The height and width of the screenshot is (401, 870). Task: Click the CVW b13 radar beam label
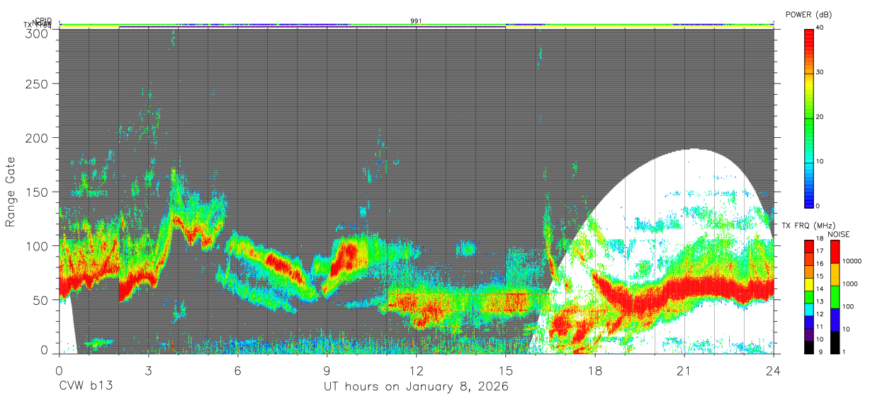point(86,387)
